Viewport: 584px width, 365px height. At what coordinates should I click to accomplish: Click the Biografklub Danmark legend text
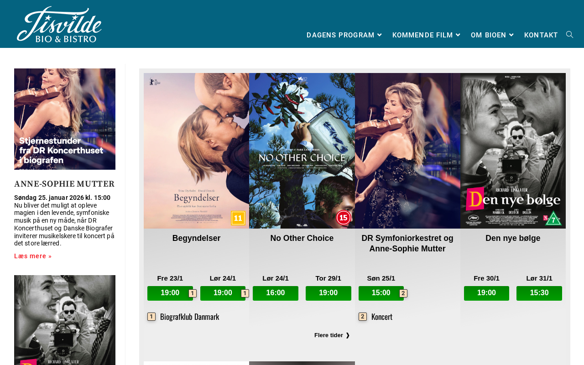[189, 317]
